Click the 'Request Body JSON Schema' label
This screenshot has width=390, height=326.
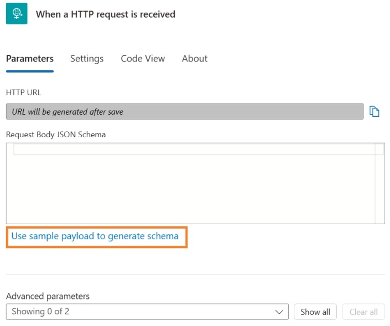[x=56, y=134]
